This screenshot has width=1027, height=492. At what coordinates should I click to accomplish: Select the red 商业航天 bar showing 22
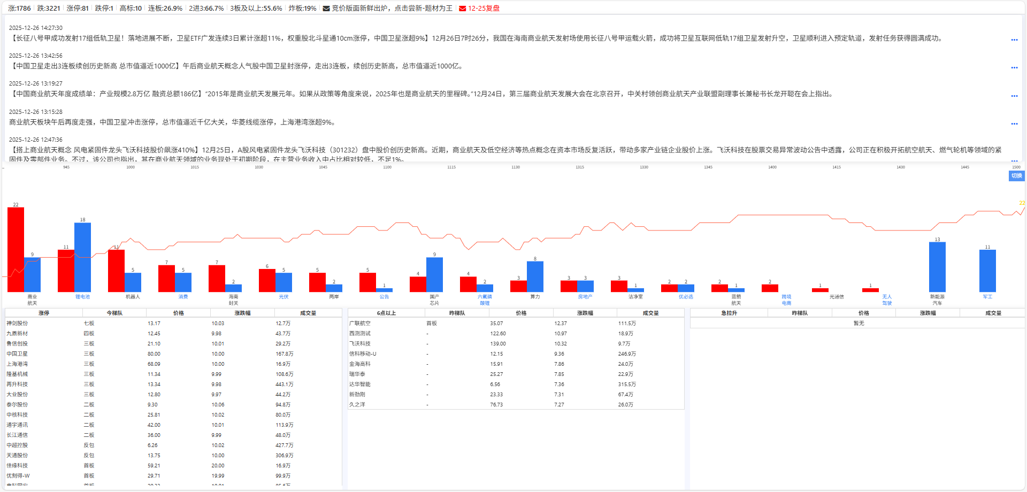(16, 249)
